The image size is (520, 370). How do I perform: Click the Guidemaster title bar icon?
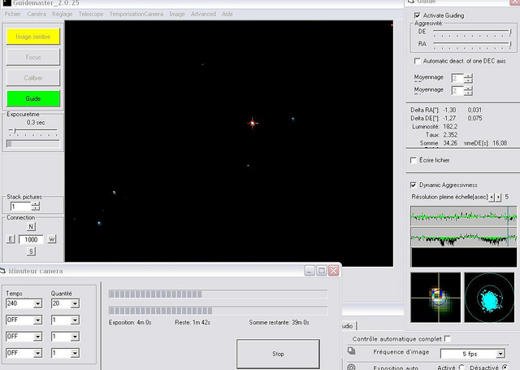pyautogui.click(x=6, y=3)
